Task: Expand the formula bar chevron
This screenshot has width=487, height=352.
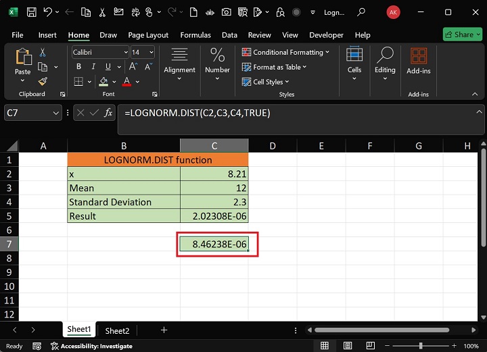Action: pyautogui.click(x=478, y=111)
